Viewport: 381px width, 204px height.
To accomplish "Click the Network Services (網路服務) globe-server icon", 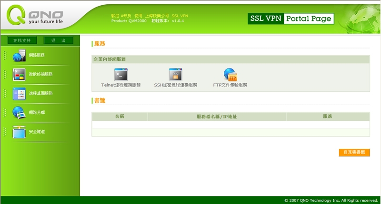I will tap(19, 55).
